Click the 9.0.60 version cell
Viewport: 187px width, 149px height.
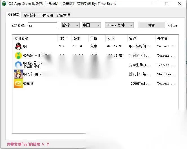pos(78,46)
